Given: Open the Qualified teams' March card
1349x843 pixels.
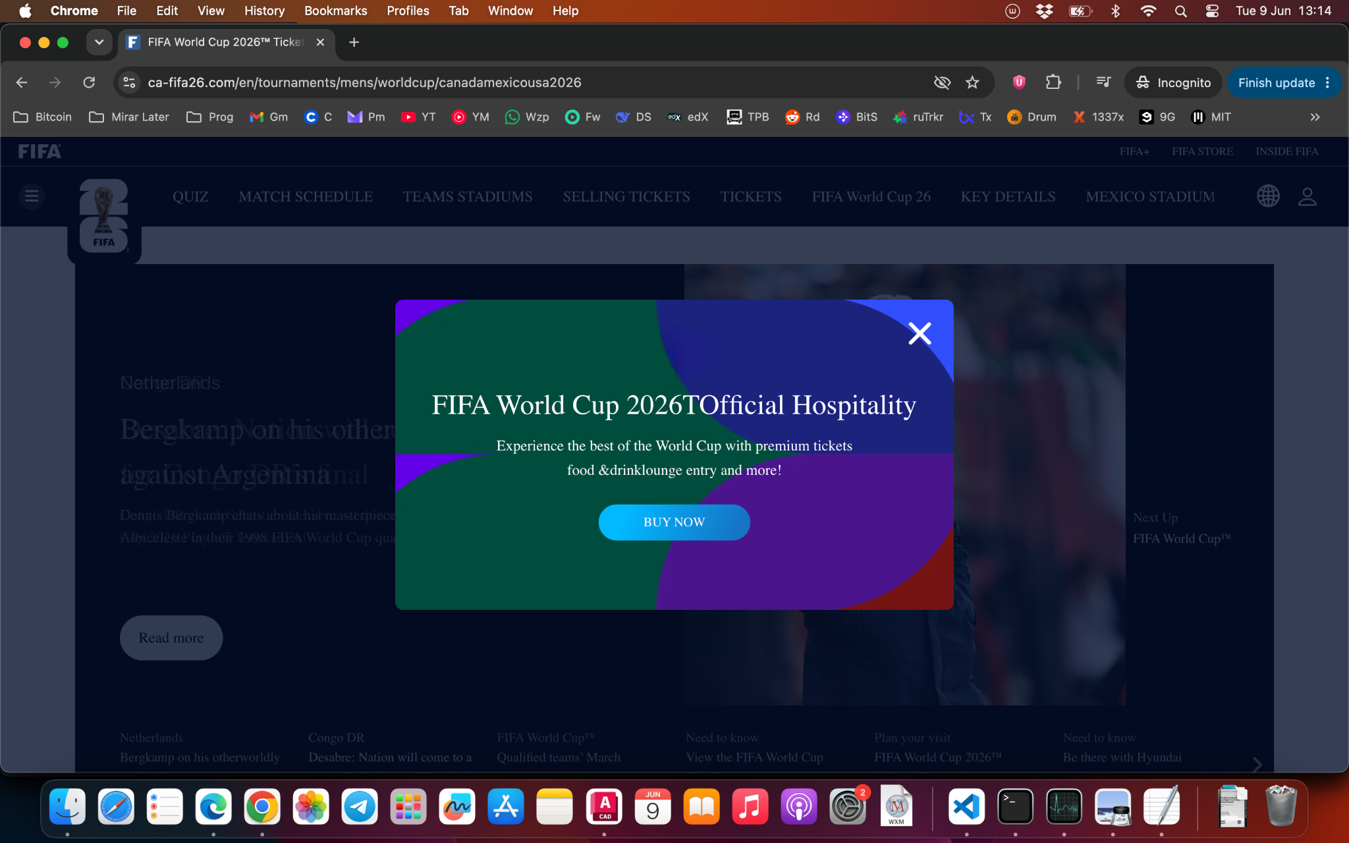Looking at the screenshot, I should coord(559,748).
